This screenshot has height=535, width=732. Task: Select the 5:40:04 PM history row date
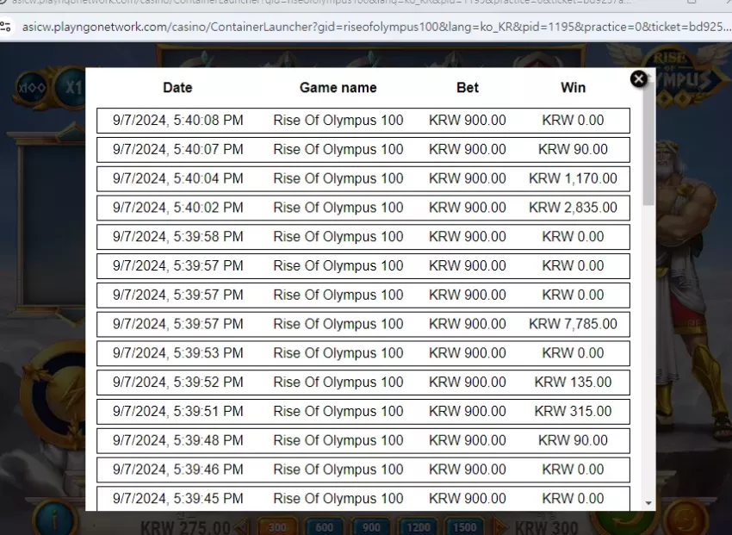(178, 178)
